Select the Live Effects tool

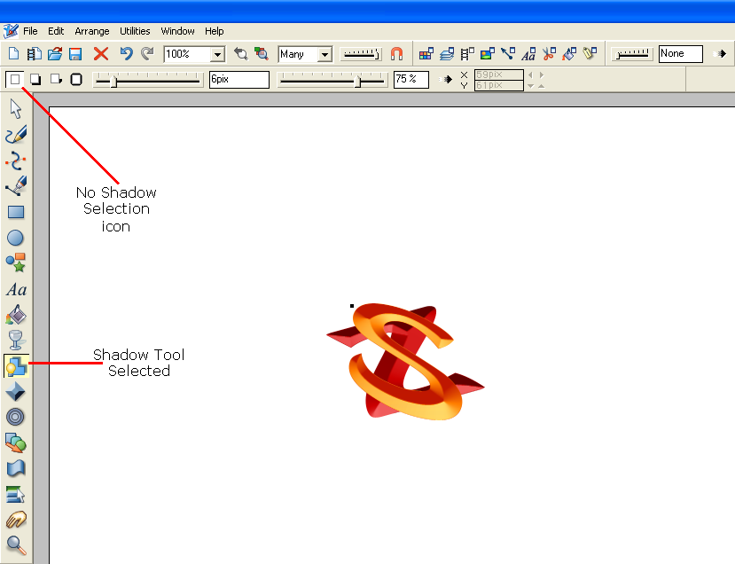(15, 494)
